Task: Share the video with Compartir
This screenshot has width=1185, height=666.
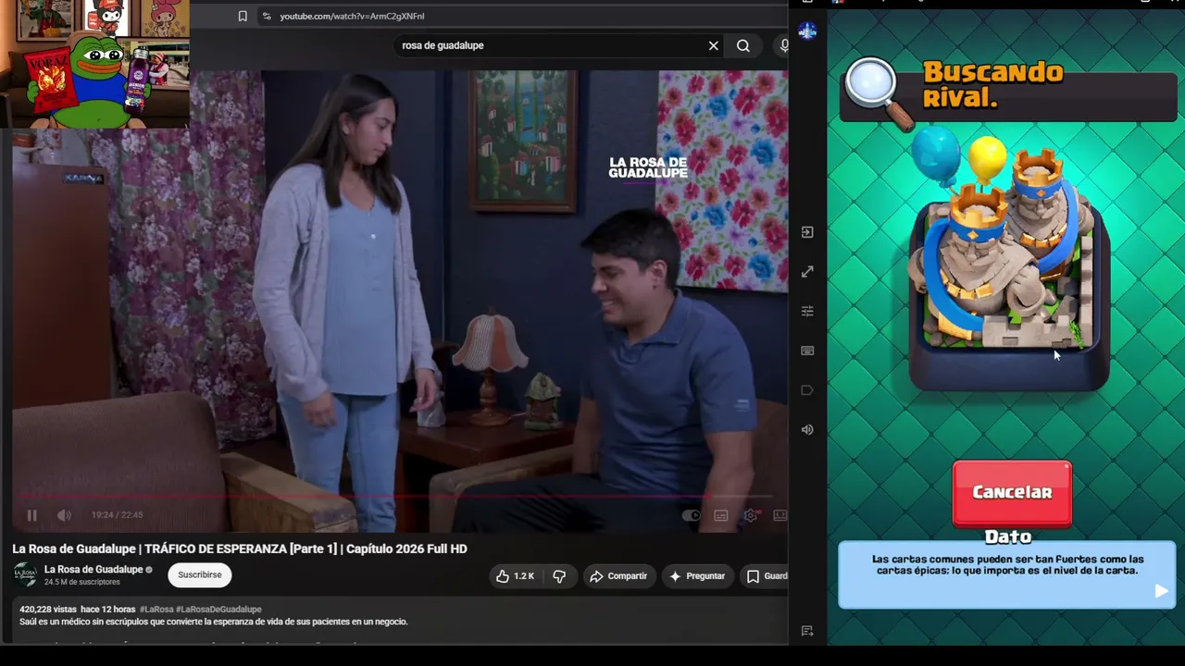Action: [618, 576]
